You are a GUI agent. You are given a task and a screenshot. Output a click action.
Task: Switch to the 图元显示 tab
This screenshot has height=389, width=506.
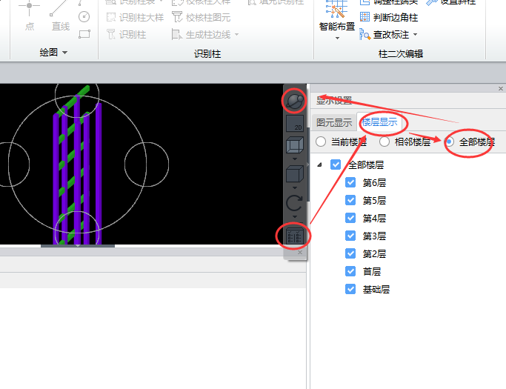[334, 122]
